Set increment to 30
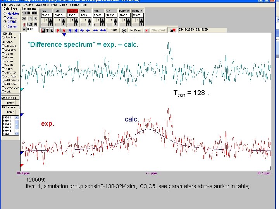This screenshot has height=209, width=279. (x=24, y=19)
